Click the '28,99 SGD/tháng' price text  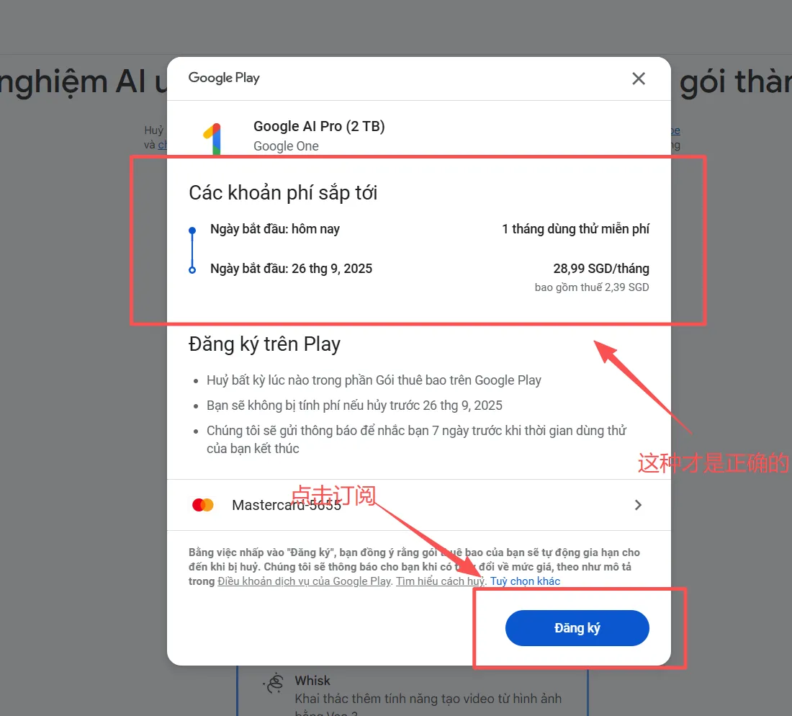point(601,268)
